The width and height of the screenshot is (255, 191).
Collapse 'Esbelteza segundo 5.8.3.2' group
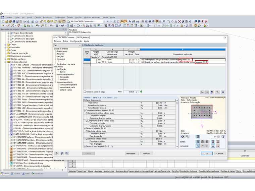click(85, 128)
